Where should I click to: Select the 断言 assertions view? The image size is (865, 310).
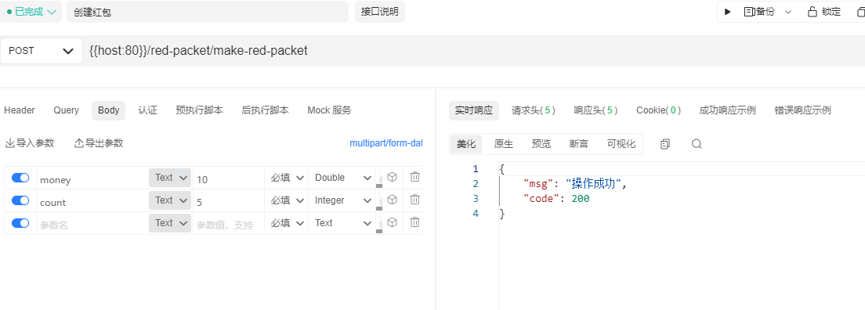(579, 144)
